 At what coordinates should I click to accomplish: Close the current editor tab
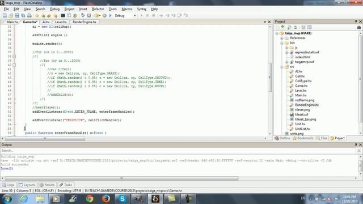pos(269,22)
